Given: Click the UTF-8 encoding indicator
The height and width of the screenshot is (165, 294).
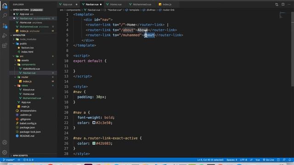Looking at the screenshot, I should [243, 160].
